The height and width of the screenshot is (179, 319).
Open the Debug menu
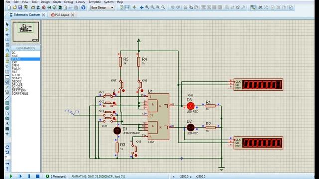pyautogui.click(x=69, y=2)
